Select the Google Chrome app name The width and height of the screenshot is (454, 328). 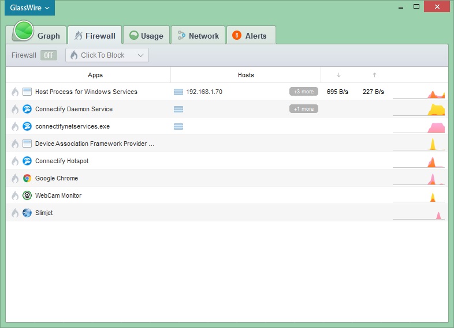(x=57, y=178)
